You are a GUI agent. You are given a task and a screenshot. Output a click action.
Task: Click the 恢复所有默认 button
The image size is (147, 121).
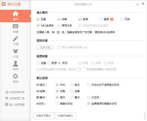(x=66, y=116)
